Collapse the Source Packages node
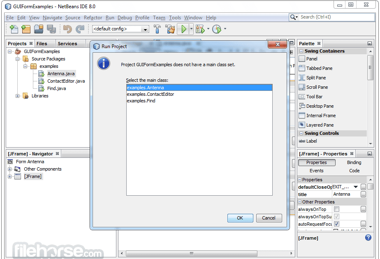 (x=17, y=59)
